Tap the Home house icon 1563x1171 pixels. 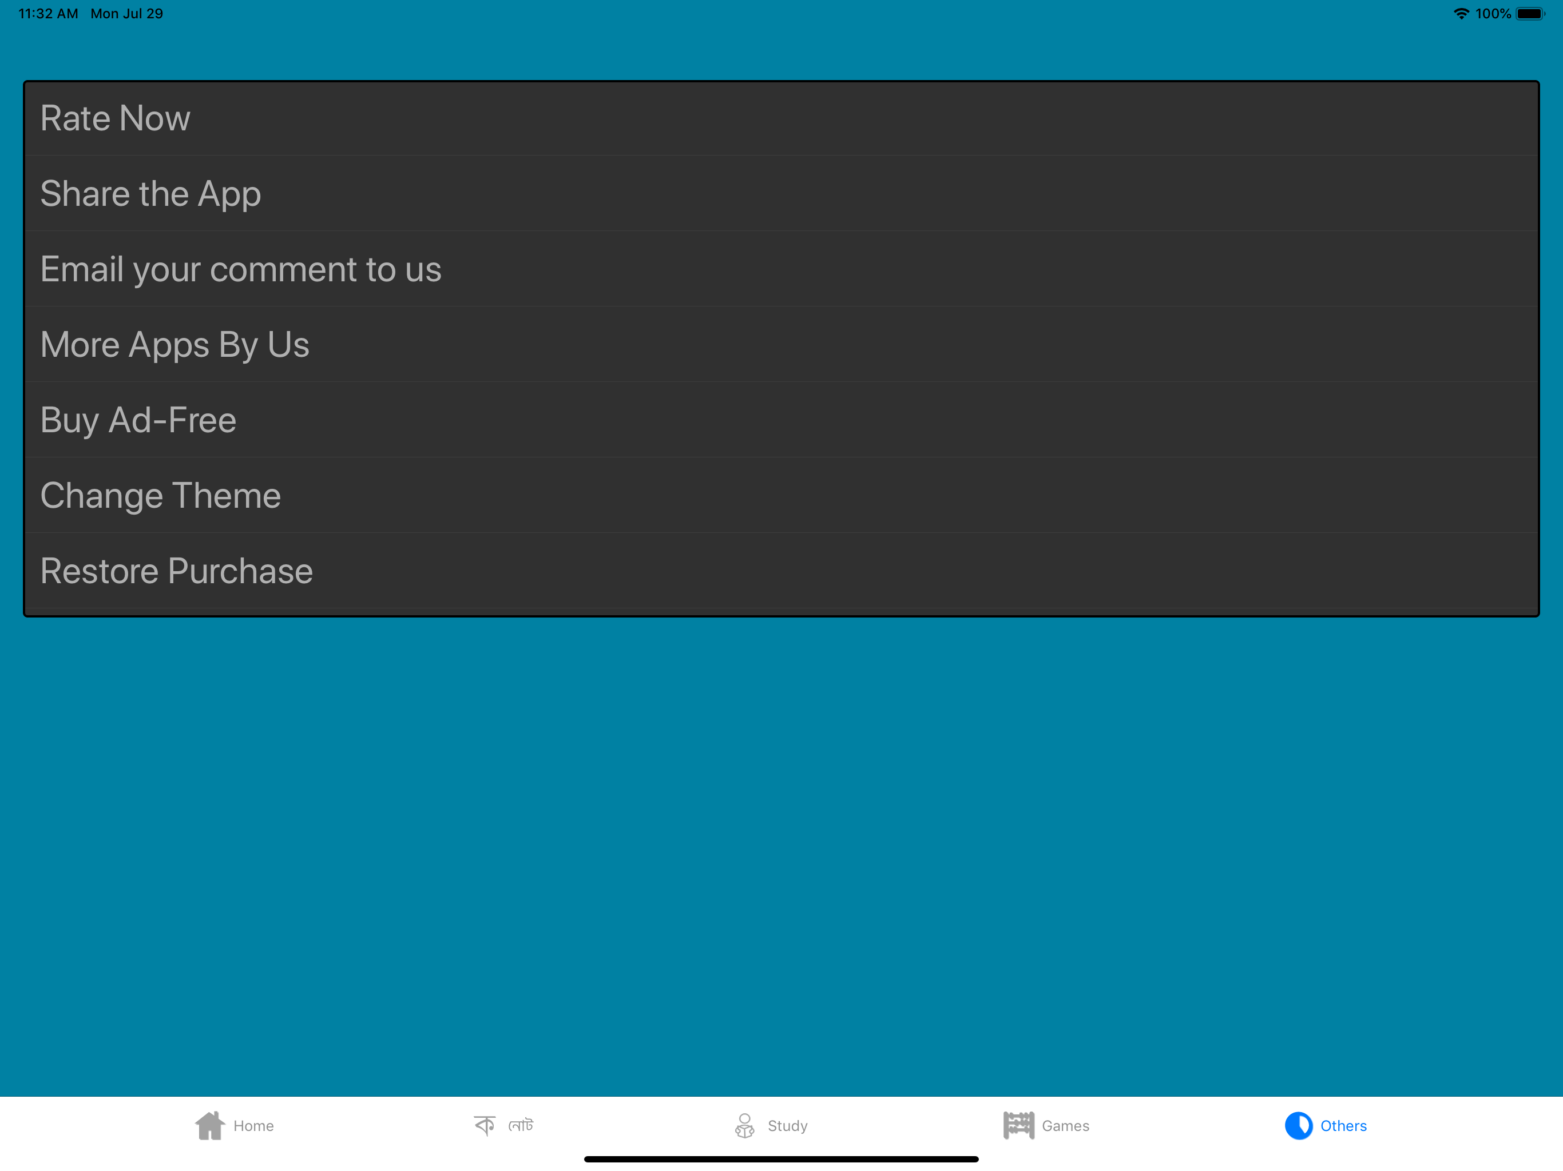pos(209,1125)
